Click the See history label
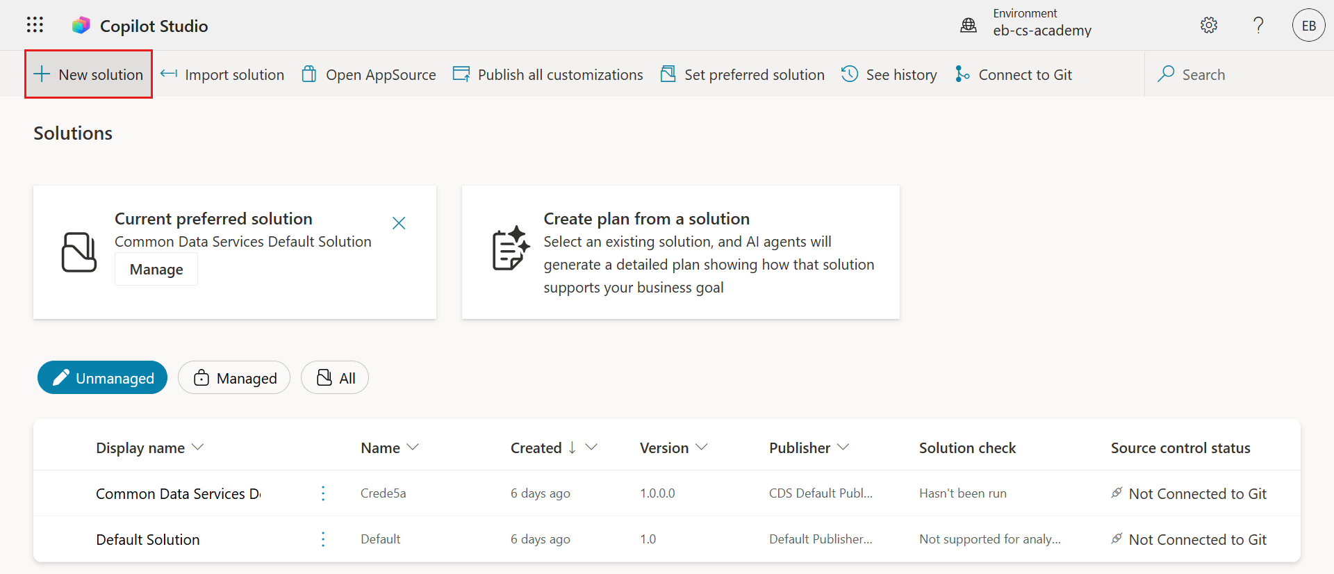Image resolution: width=1334 pixels, height=574 pixels. (x=902, y=74)
